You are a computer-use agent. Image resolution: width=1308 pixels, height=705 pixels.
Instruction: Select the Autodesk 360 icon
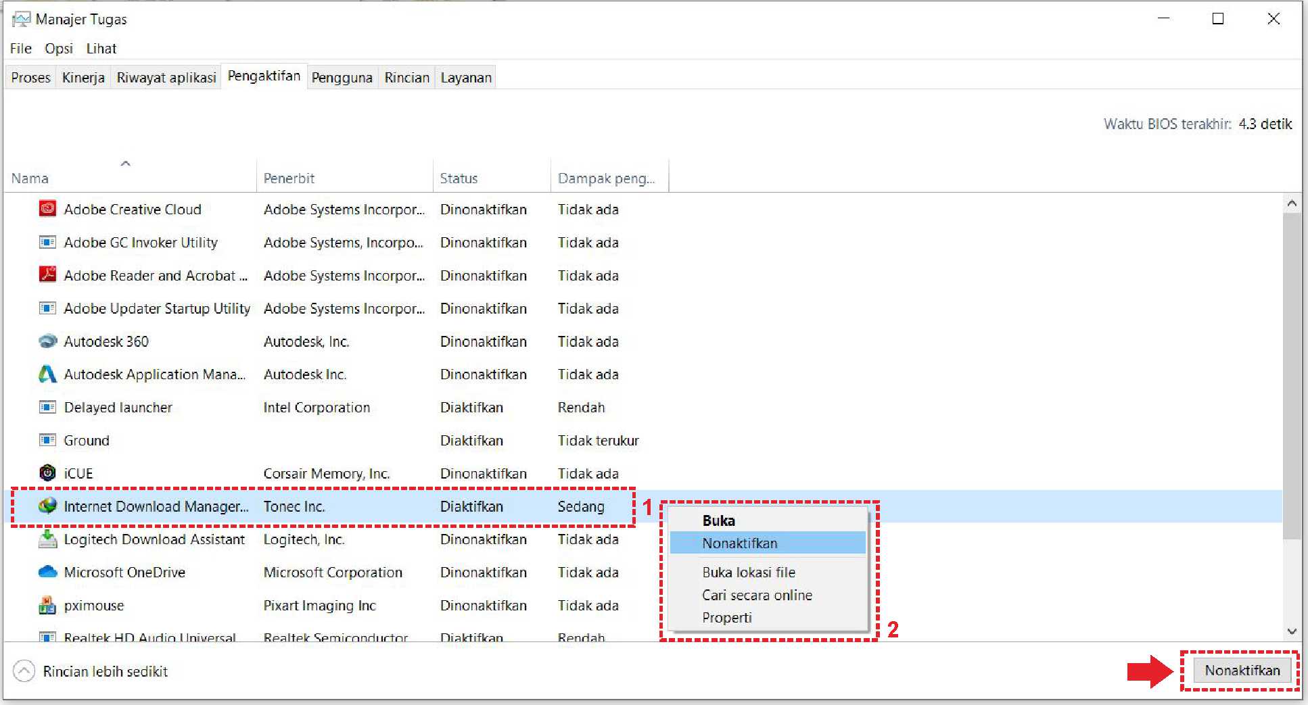(x=47, y=341)
